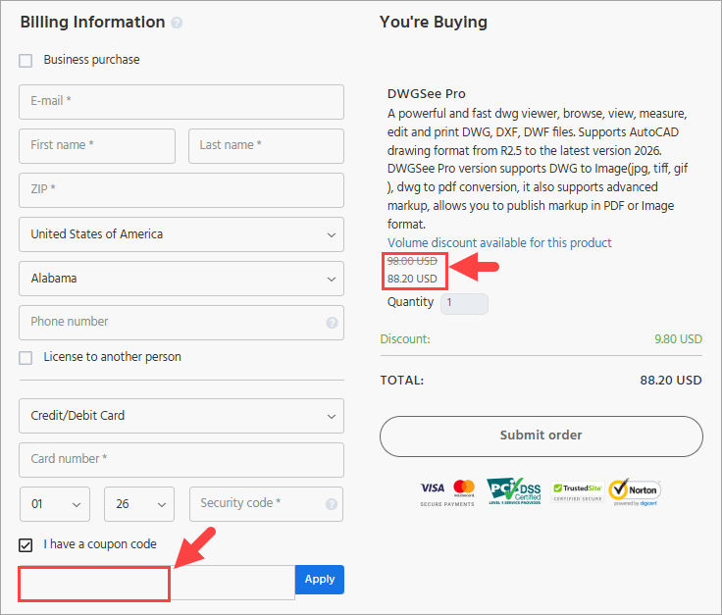Viewport: 722px width, 615px height.
Task: Click the TOTAL 88.20 USD amount
Action: tap(671, 381)
